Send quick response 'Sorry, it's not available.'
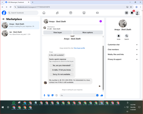This screenshot has height=114, width=143. [x=61, y=74]
